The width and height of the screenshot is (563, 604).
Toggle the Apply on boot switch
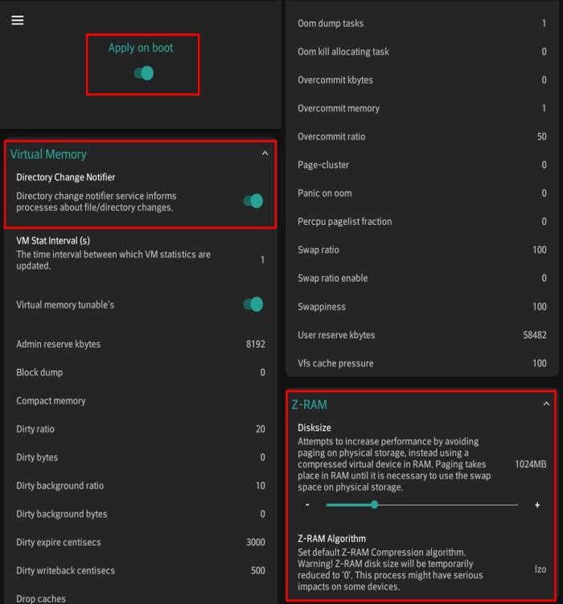143,73
